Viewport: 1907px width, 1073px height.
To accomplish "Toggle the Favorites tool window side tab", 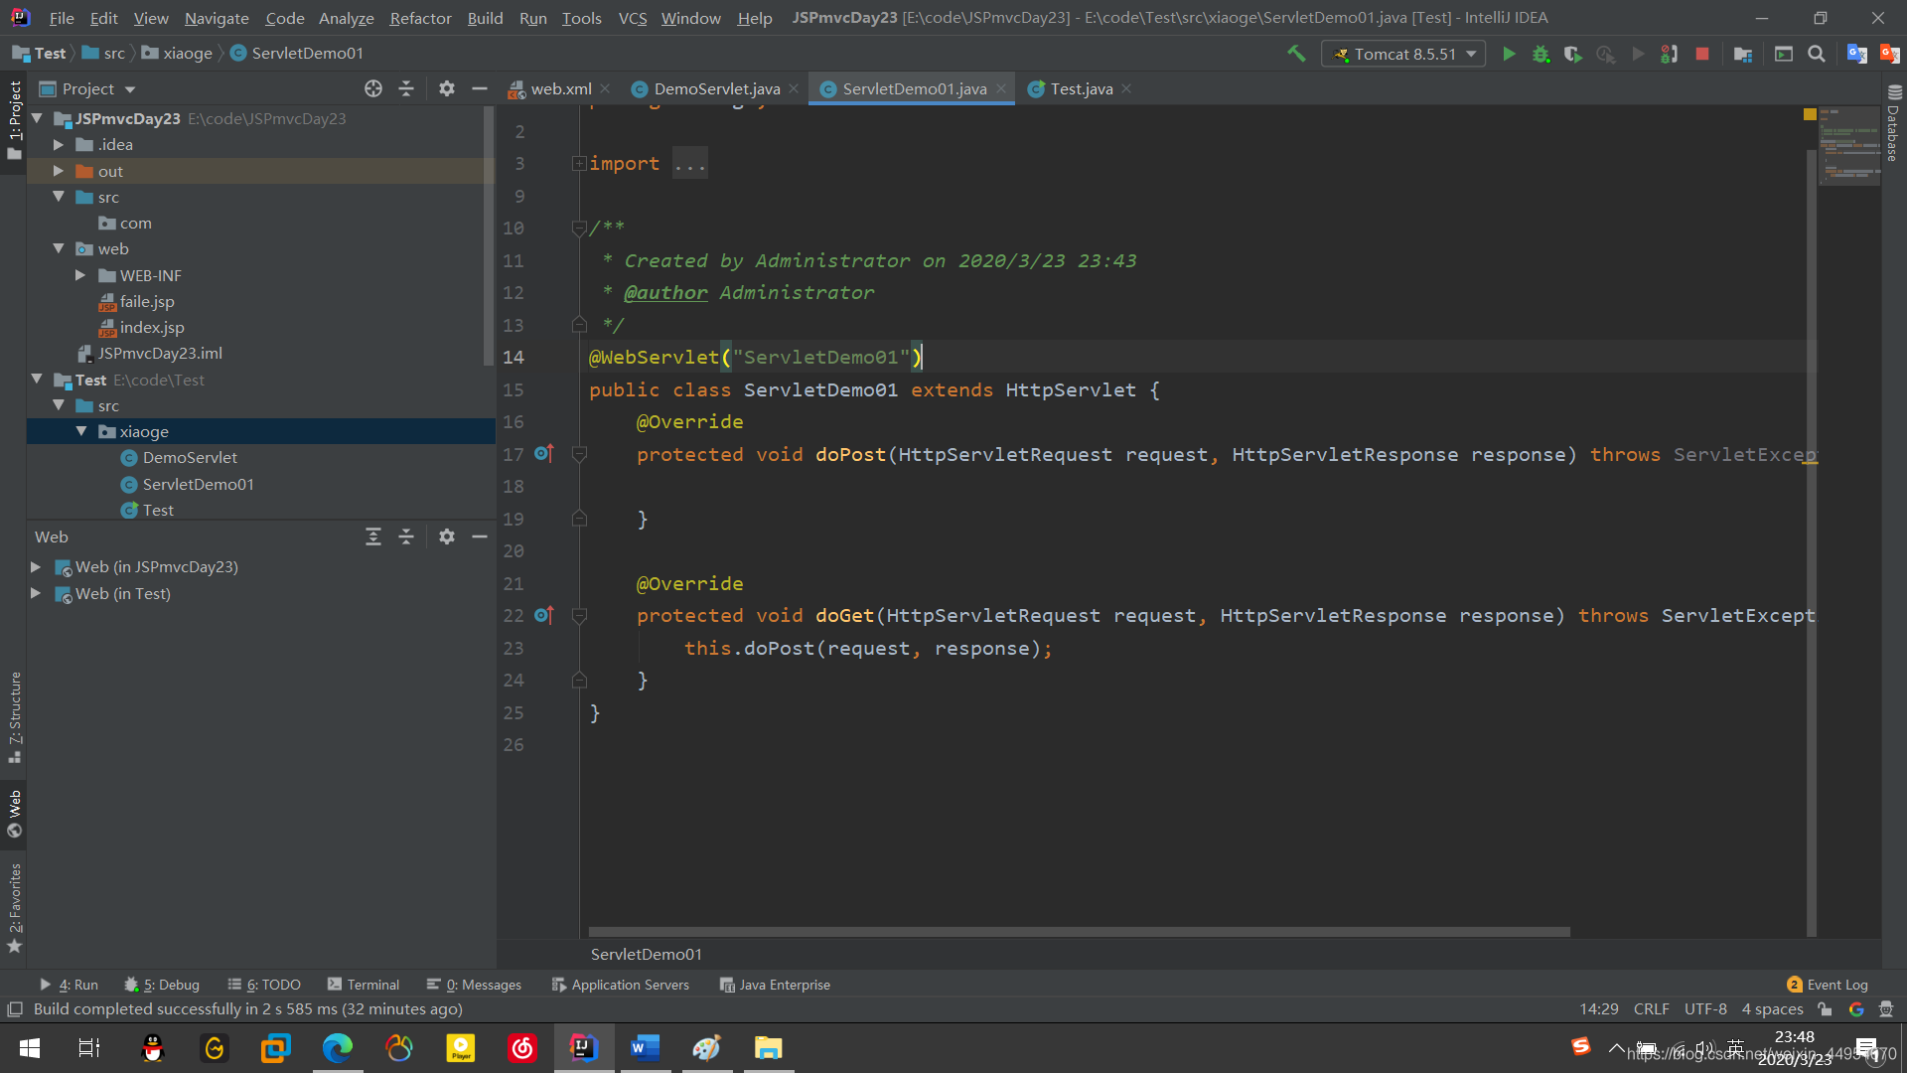I will pyautogui.click(x=14, y=908).
